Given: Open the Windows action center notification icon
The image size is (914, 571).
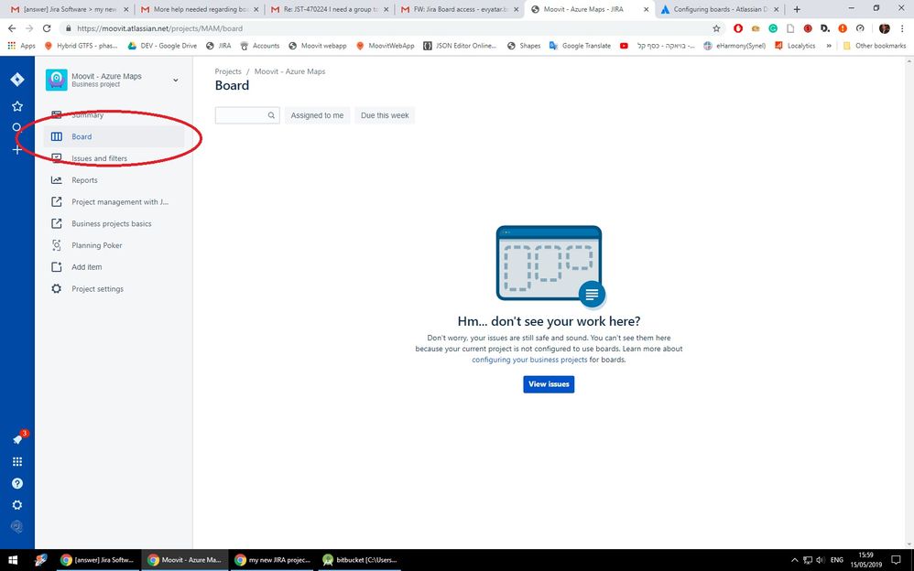Looking at the screenshot, I should (x=897, y=560).
